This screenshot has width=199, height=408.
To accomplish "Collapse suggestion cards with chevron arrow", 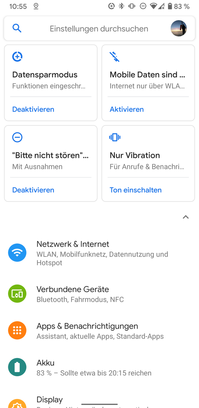I will tap(185, 217).
